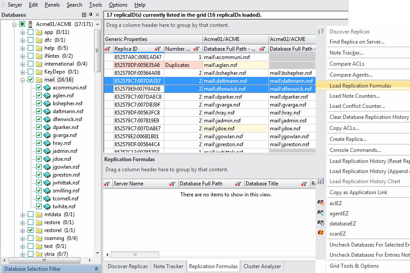The height and width of the screenshot is (273, 410).
Task: Choose Compare ACLs from context menu
Action: [347, 64]
